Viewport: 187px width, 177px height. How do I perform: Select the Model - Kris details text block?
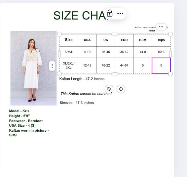[x=29, y=123]
